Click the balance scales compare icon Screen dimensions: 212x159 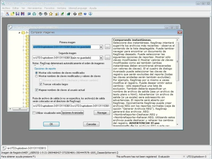[x=34, y=14]
